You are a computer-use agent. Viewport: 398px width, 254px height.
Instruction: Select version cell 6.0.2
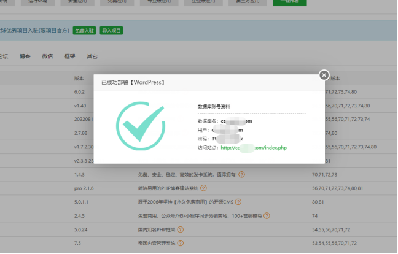[x=79, y=92]
